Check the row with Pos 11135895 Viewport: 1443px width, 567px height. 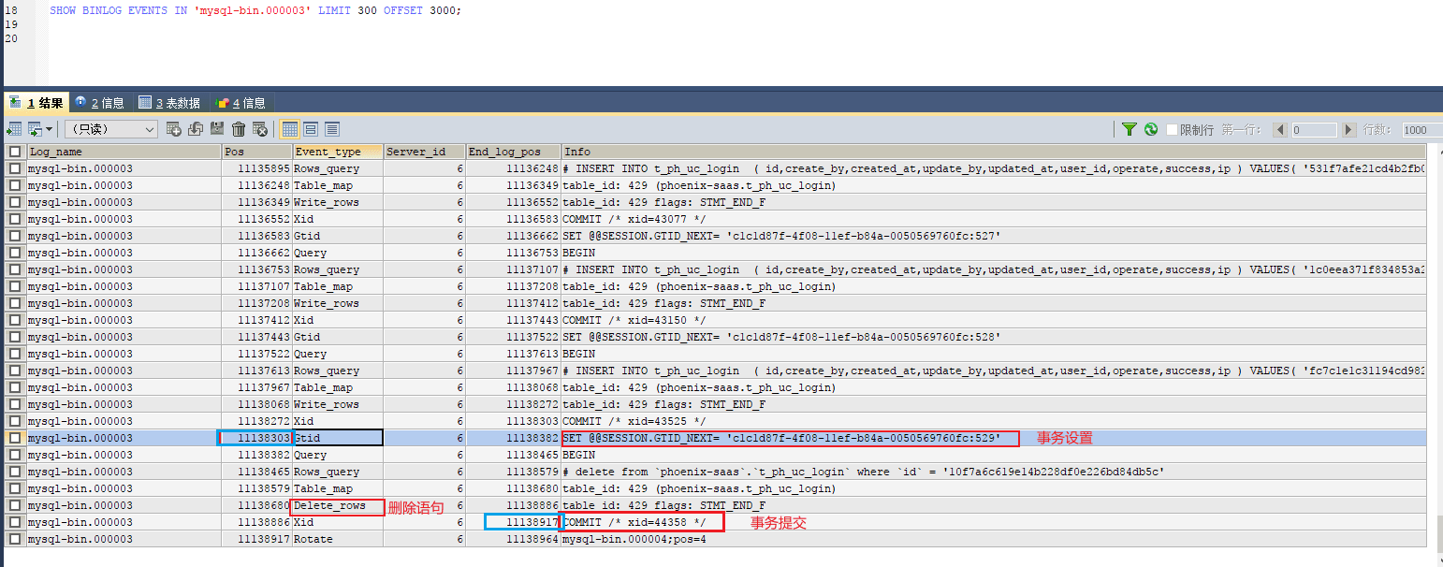coord(14,168)
